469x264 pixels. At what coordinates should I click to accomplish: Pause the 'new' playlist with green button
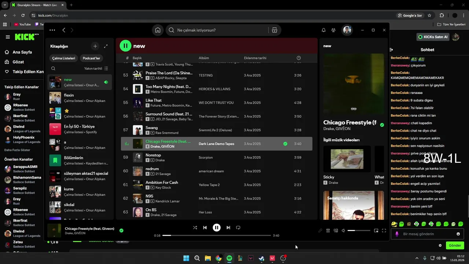(x=125, y=46)
